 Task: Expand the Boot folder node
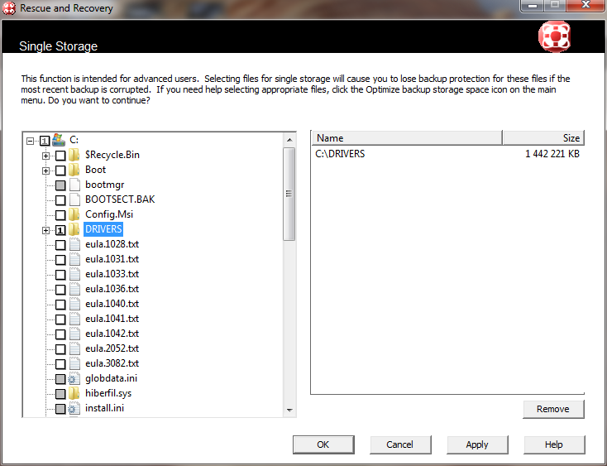(x=46, y=170)
